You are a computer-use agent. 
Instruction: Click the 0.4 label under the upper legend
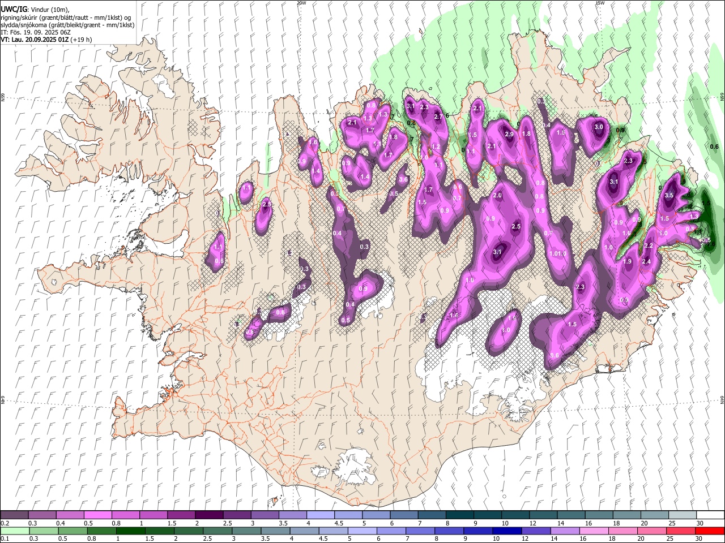click(61, 523)
